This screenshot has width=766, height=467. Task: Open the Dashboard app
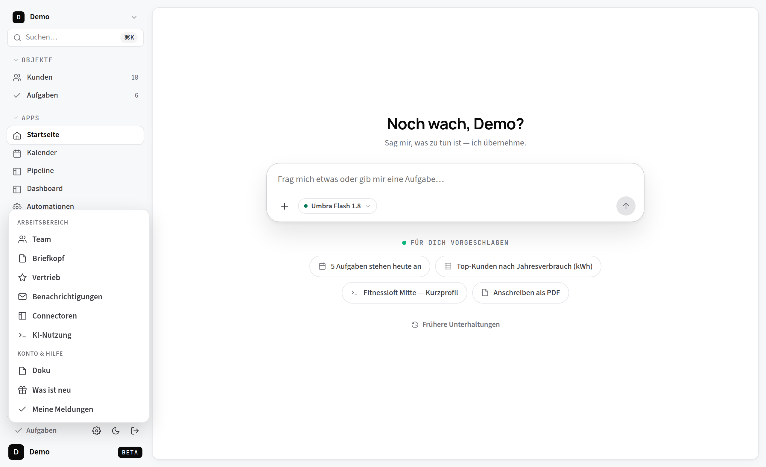pos(75,189)
